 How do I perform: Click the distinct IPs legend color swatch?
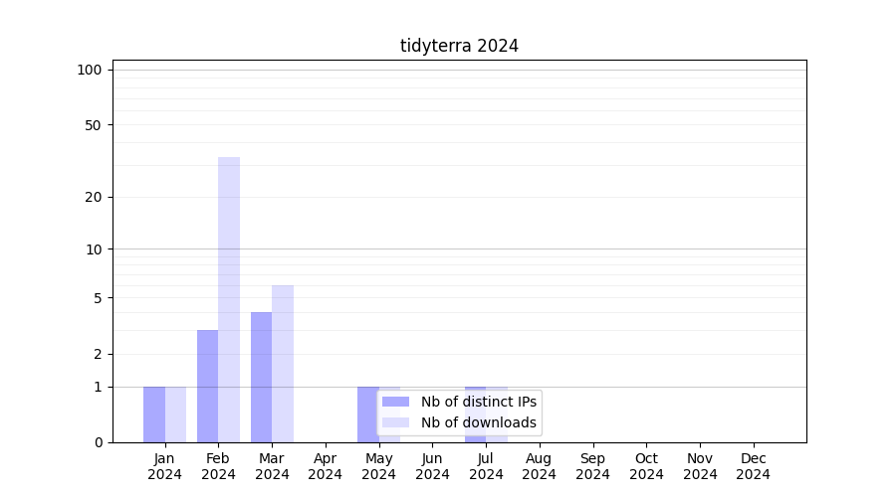click(x=395, y=402)
